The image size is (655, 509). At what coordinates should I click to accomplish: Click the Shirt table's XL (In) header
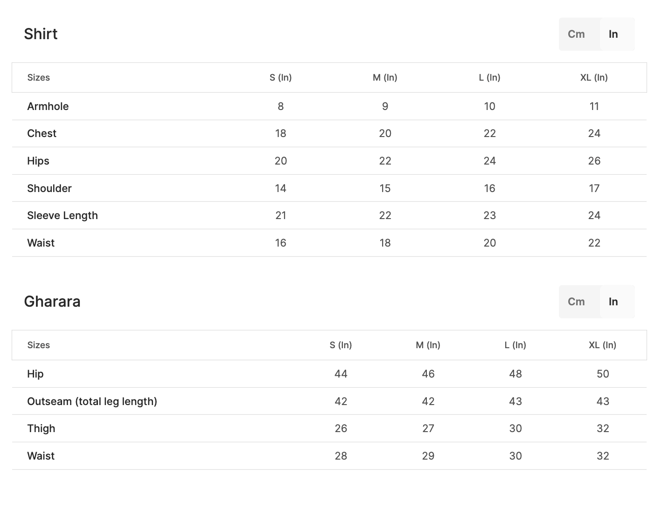(594, 77)
